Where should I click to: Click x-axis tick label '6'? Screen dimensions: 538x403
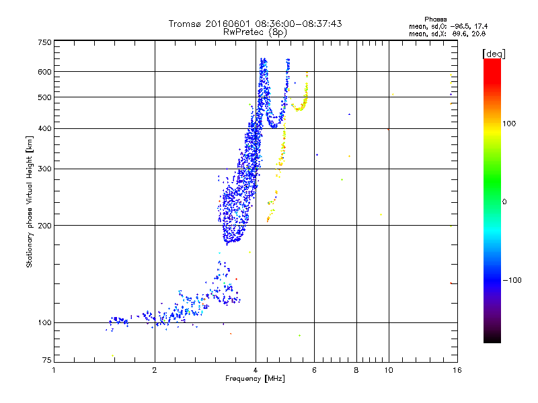(x=314, y=370)
